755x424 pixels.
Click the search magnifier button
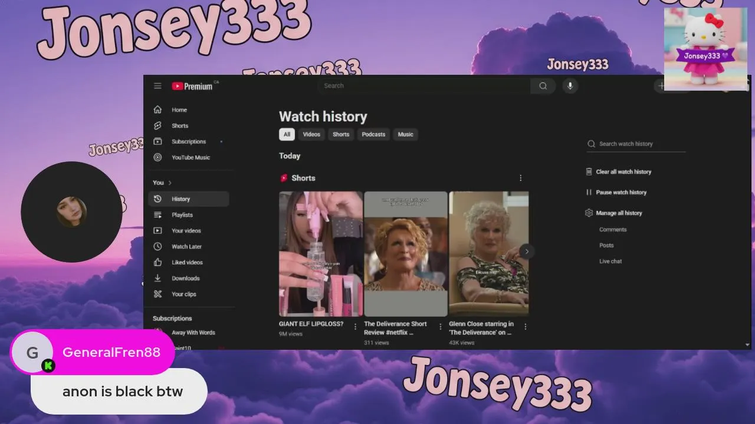pos(543,86)
